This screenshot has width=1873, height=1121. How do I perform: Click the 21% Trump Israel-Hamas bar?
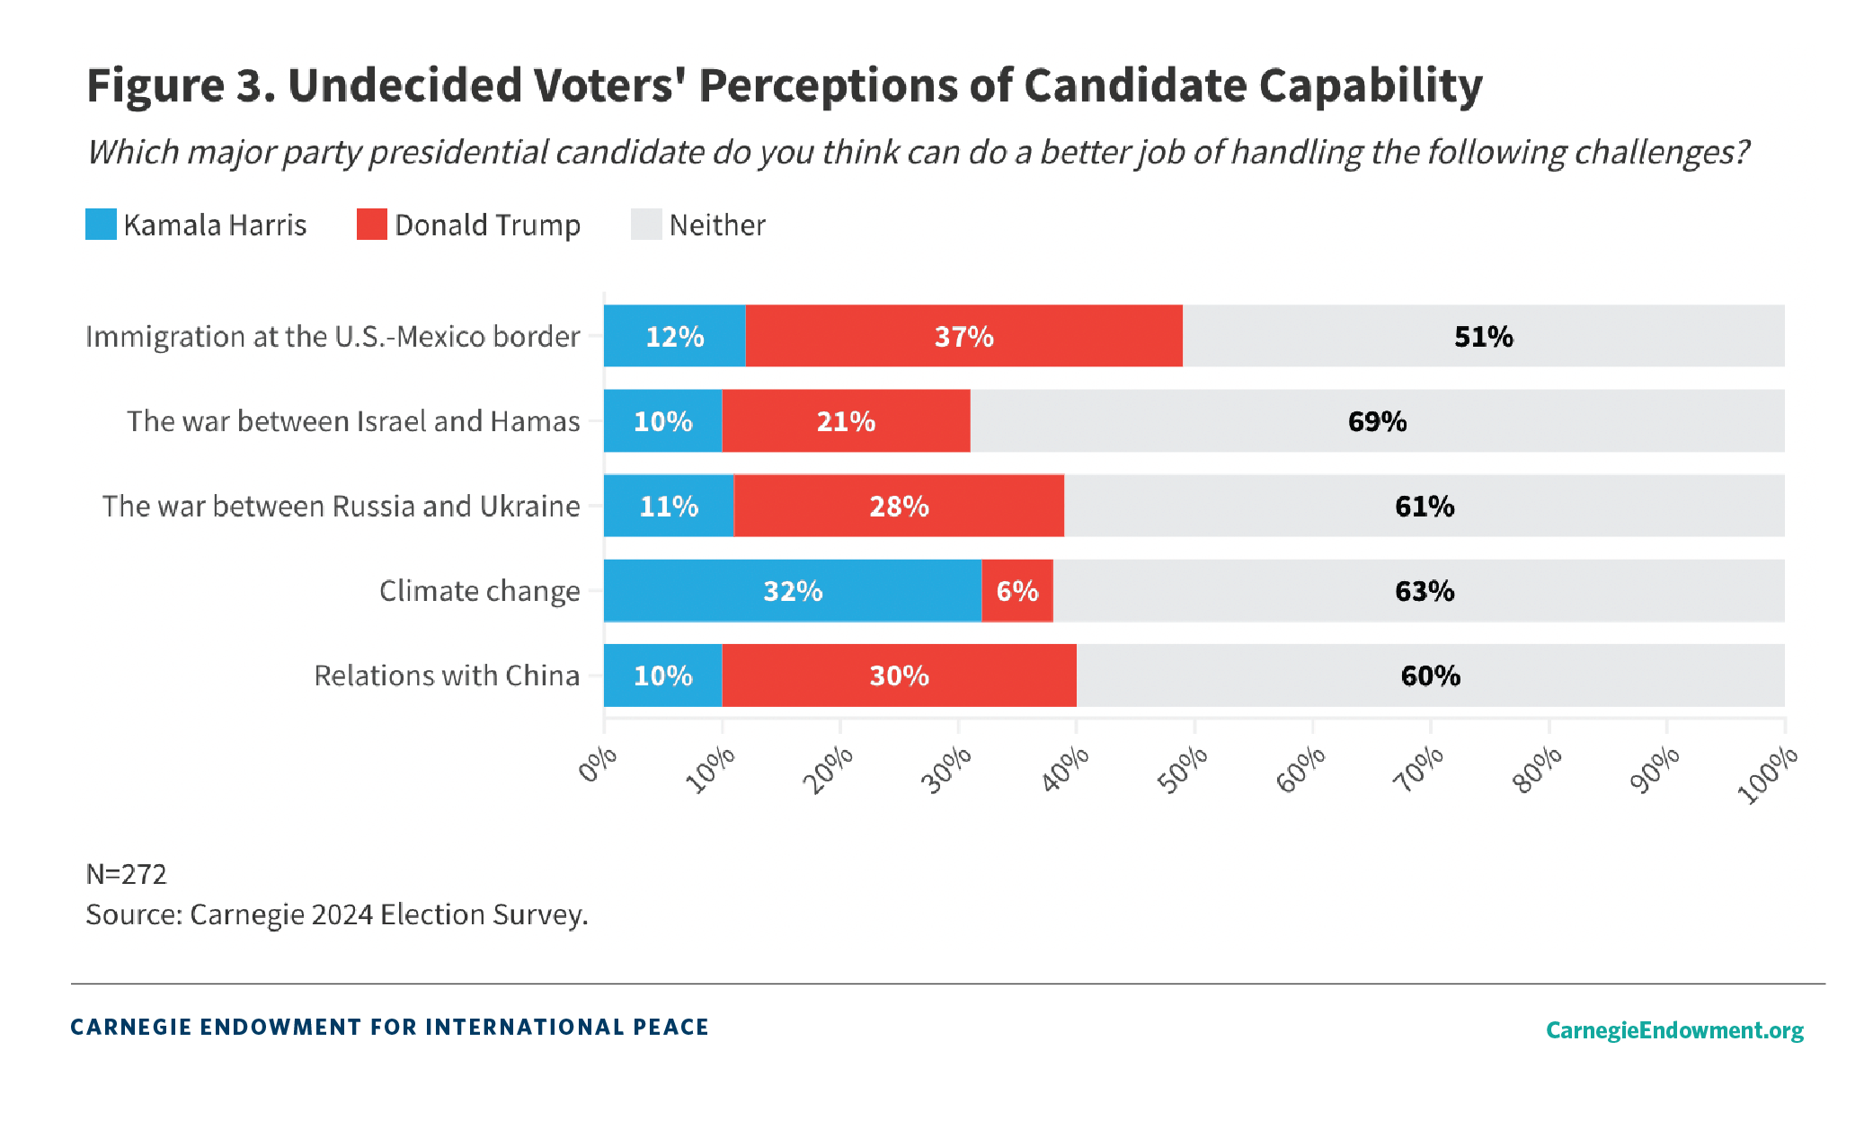click(x=846, y=421)
